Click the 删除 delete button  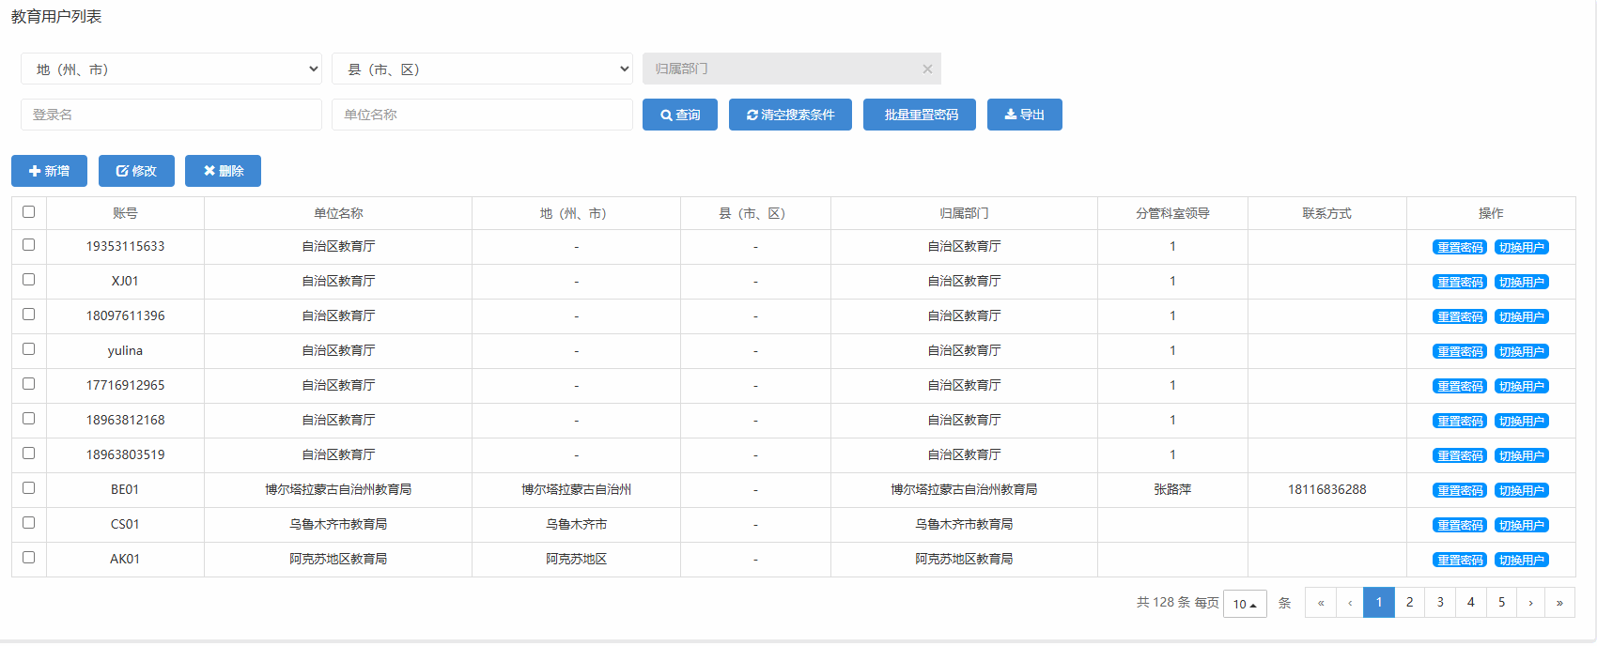click(223, 171)
